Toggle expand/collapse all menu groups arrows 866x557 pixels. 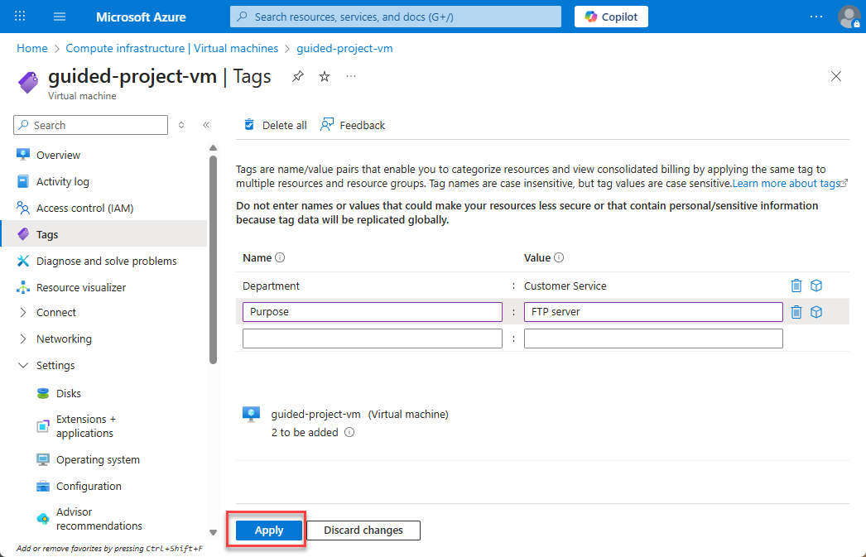coord(181,125)
